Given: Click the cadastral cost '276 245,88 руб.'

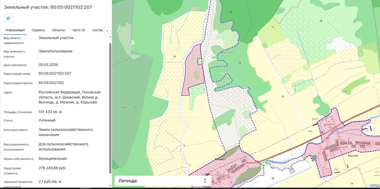Looking at the screenshot, I should 52,168.
